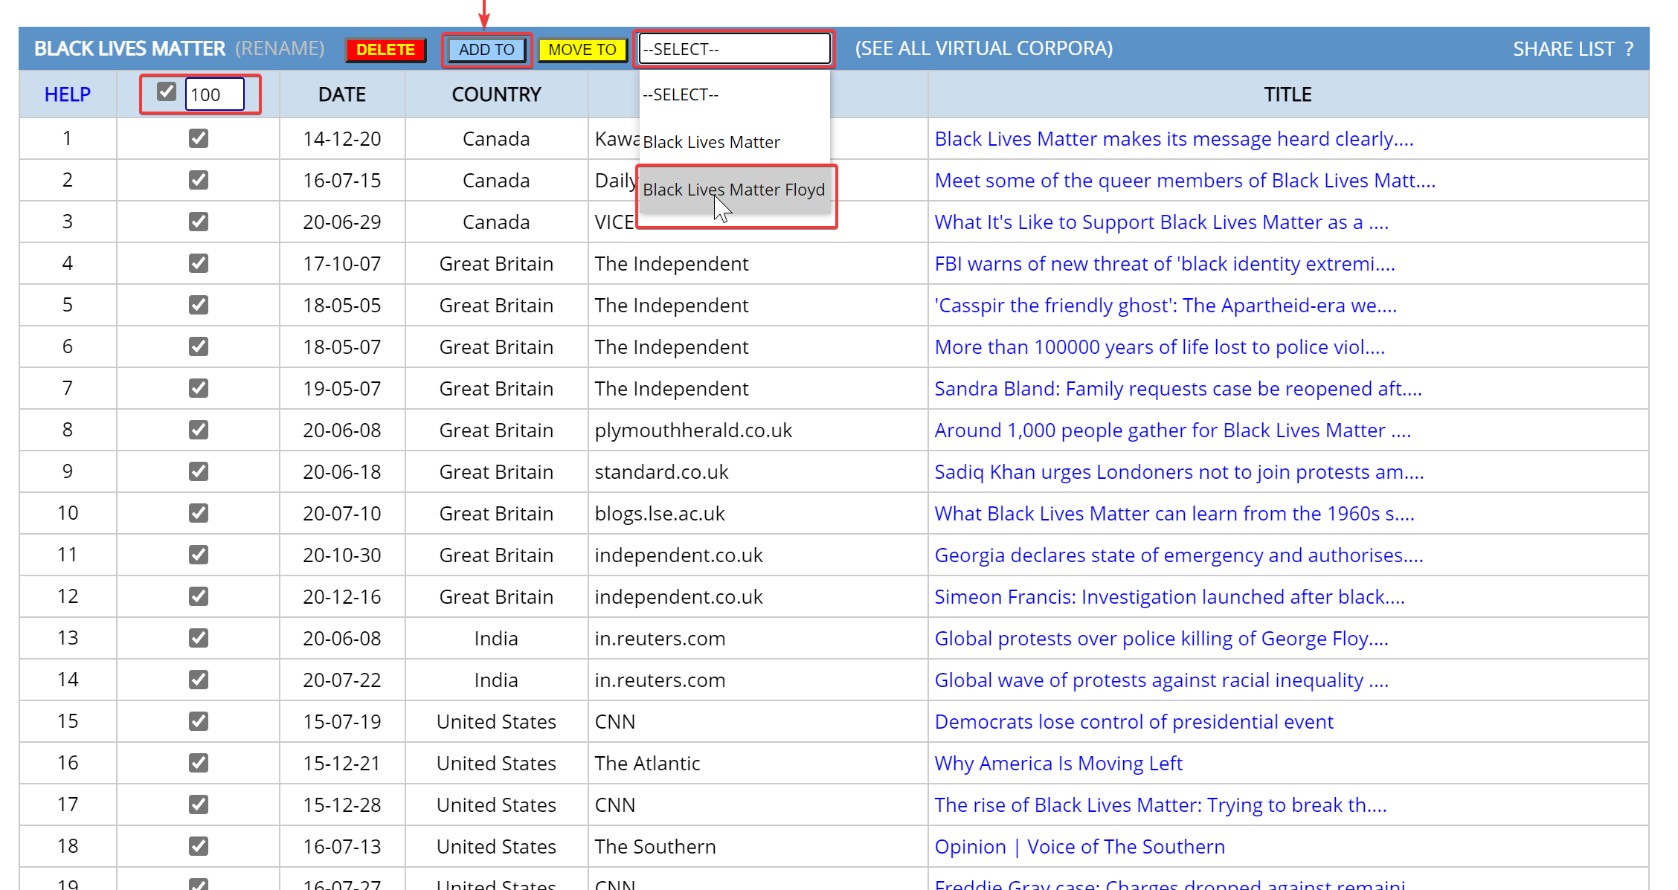Open 'Global protests over police killing' article

[x=1161, y=639]
